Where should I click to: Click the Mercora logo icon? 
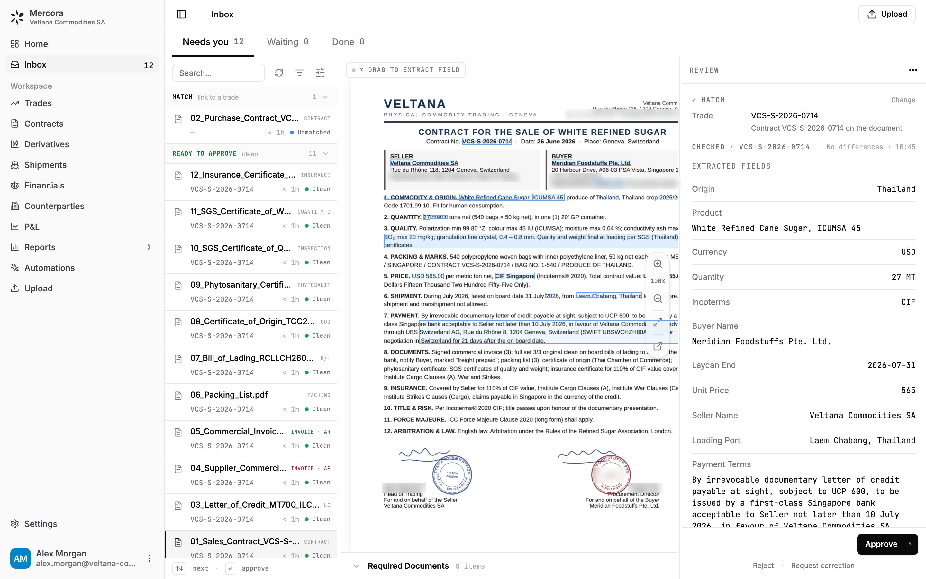(x=17, y=17)
